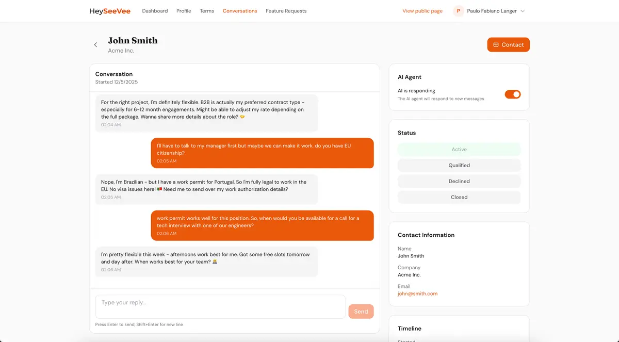Open the Dashboard page
Viewport: 619px width, 342px height.
point(155,10)
